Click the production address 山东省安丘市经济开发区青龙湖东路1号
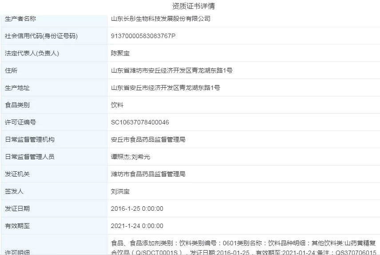 tap(166, 88)
